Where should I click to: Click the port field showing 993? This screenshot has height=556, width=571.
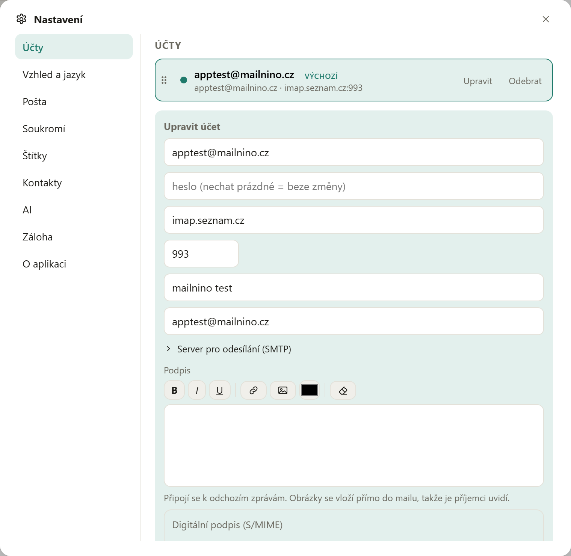pos(201,254)
